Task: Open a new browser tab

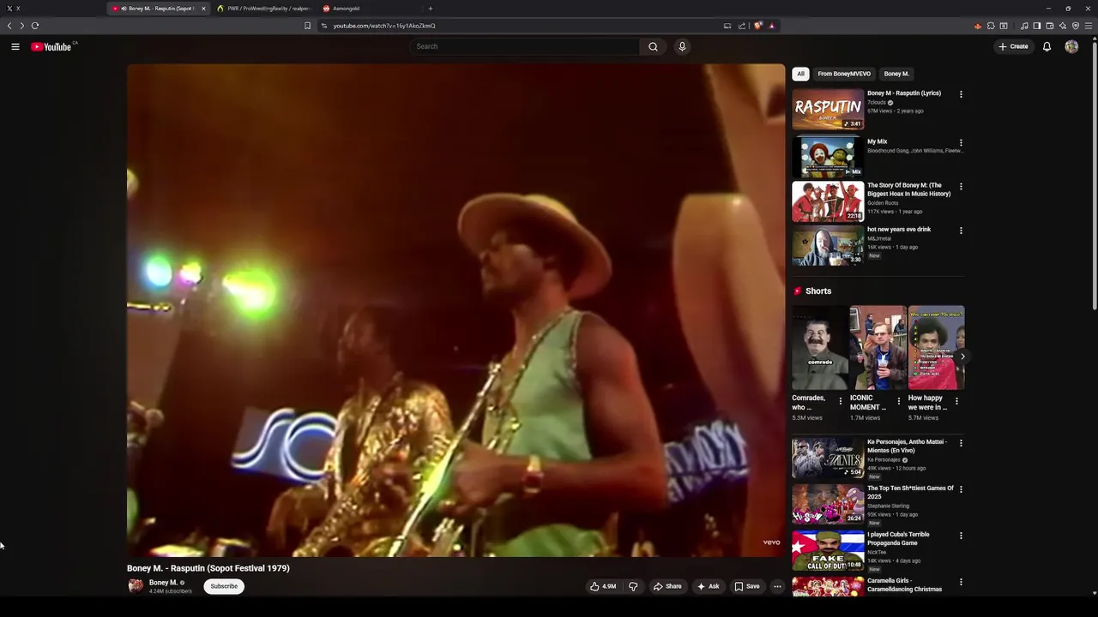Action: (x=430, y=9)
